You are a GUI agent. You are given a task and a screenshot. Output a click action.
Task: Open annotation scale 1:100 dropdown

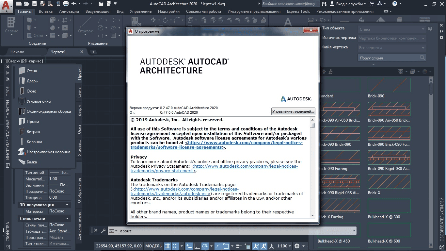coord(285,246)
